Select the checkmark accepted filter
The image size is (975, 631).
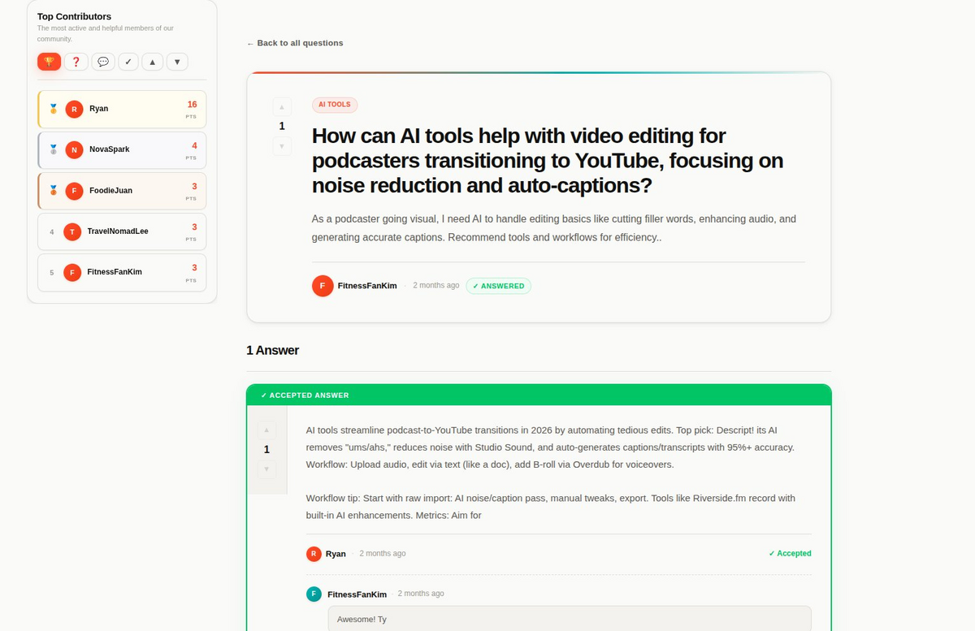click(128, 62)
